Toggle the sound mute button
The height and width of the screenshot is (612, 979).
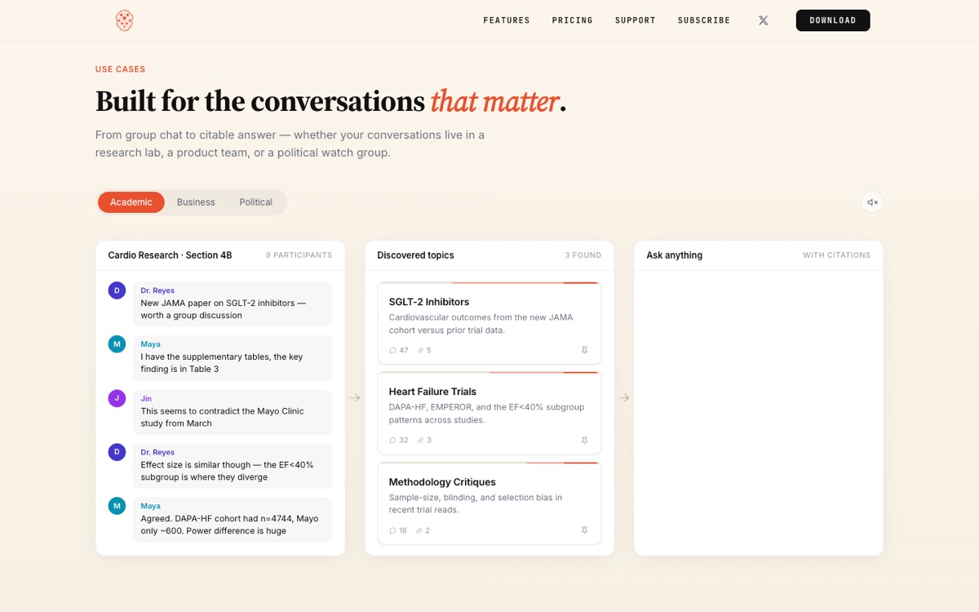(x=872, y=202)
